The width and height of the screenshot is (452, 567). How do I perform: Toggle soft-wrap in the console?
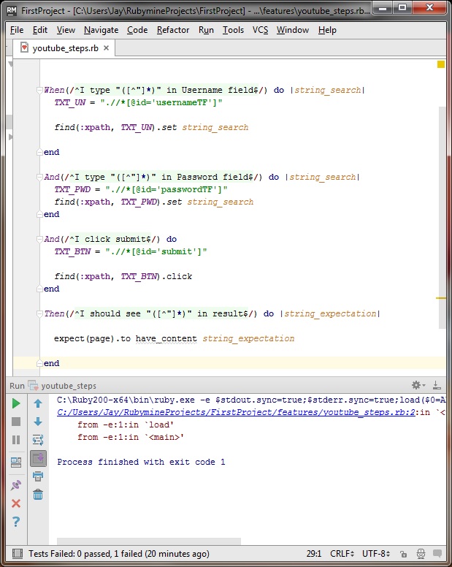[x=38, y=440]
